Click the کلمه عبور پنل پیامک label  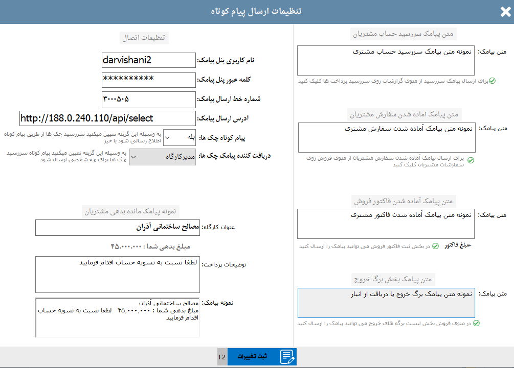[x=224, y=80]
